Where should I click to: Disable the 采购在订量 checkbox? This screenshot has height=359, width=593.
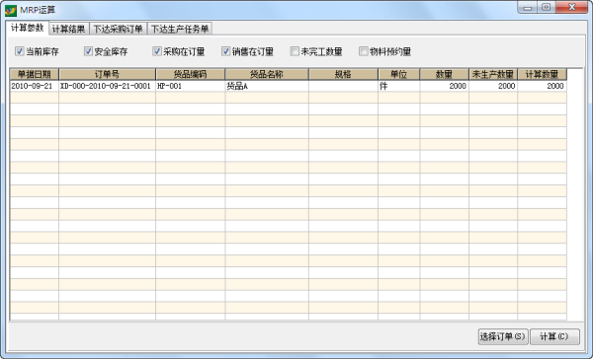157,51
